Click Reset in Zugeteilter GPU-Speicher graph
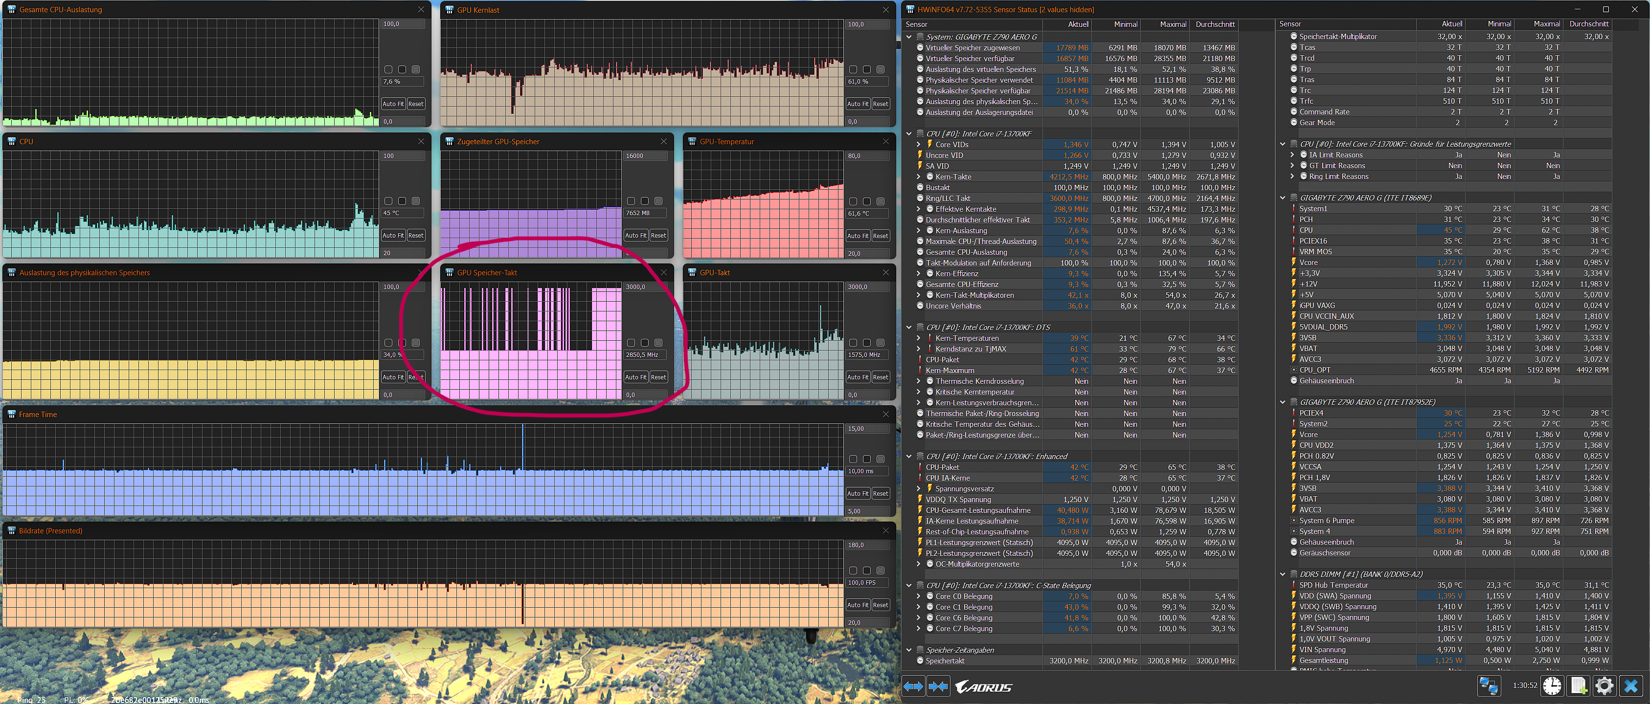This screenshot has height=704, width=1650. [658, 236]
